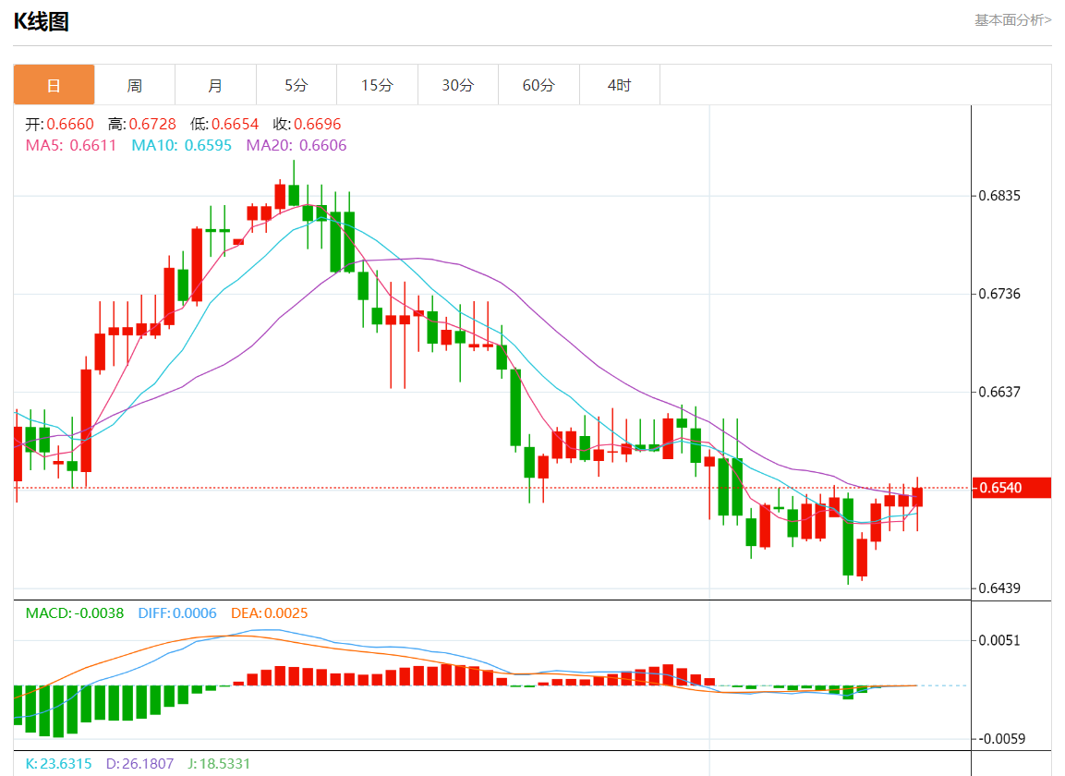Screen dimensions: 1065x776
Task: Click the K线图 heading
Action: coord(42,22)
